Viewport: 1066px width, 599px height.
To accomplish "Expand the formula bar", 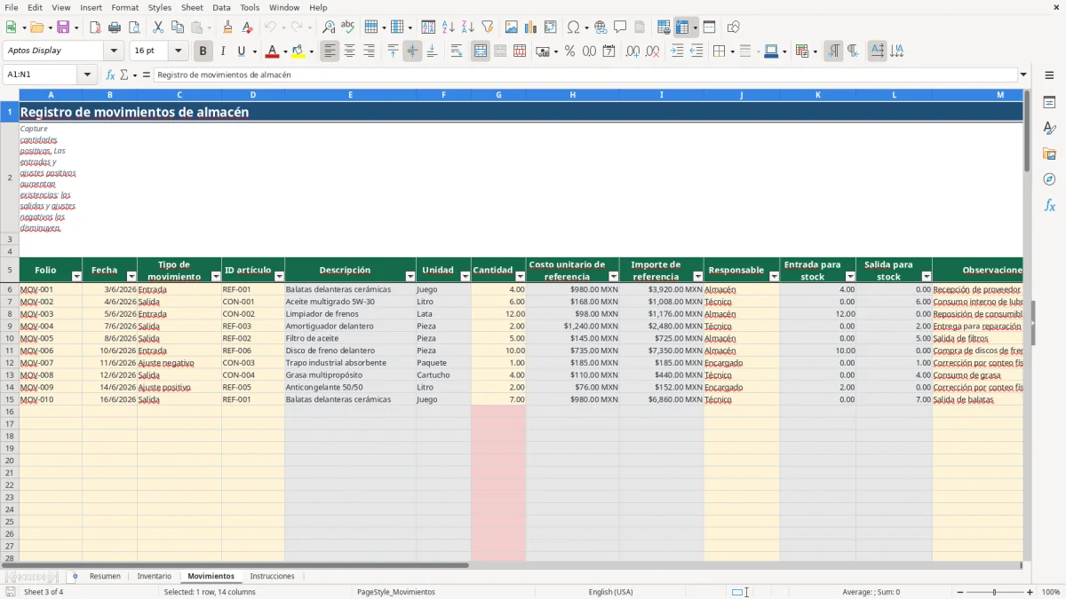I will pos(1023,75).
